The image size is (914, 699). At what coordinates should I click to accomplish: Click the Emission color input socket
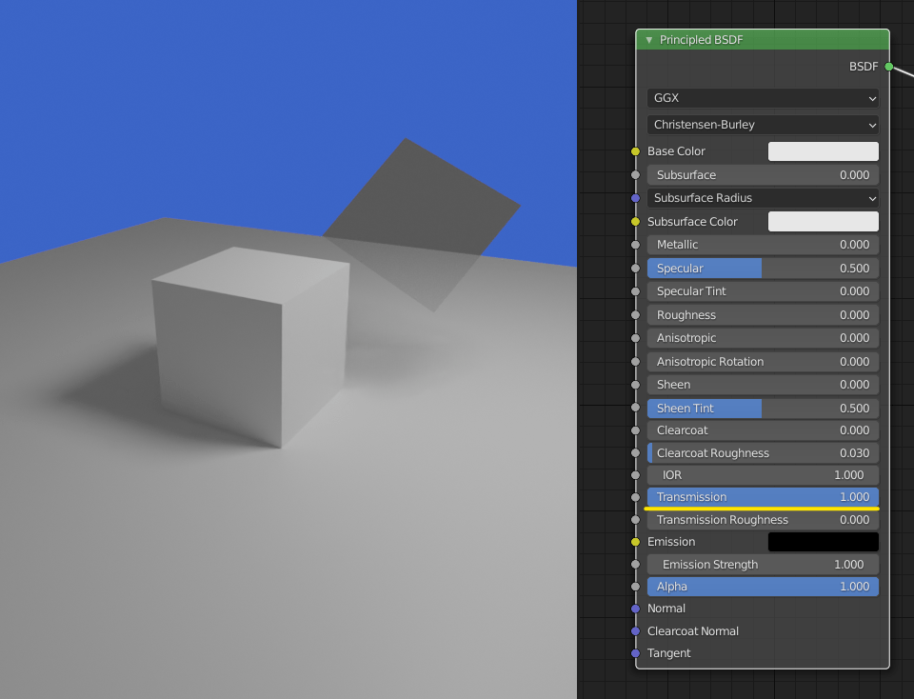point(636,541)
